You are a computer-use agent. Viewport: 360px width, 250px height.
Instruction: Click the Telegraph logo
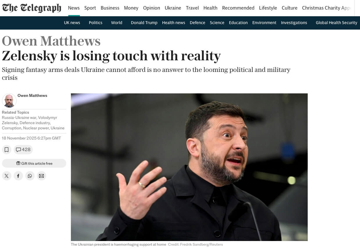(x=32, y=8)
